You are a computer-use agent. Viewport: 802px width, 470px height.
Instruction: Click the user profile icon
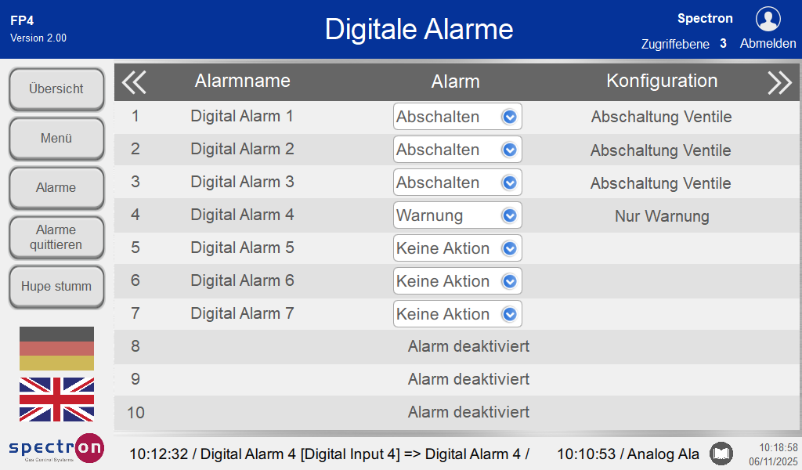[768, 19]
